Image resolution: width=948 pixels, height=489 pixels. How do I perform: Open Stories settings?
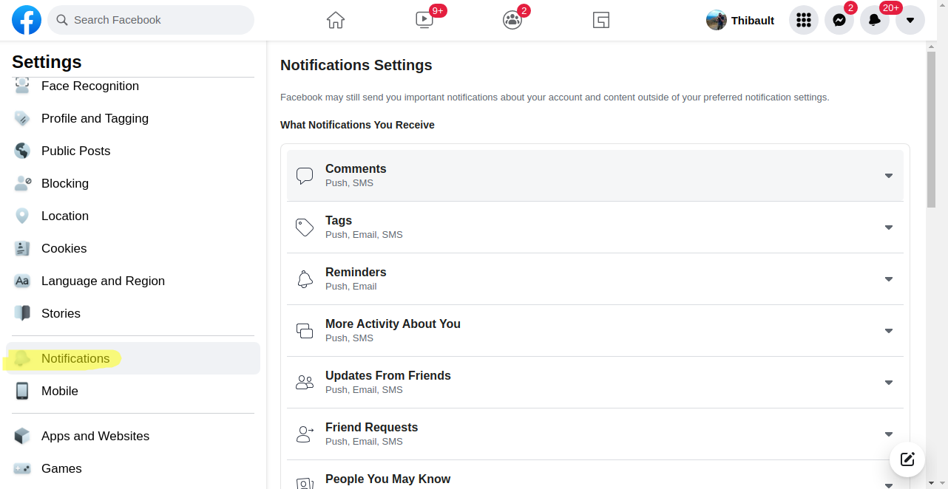coord(133,313)
